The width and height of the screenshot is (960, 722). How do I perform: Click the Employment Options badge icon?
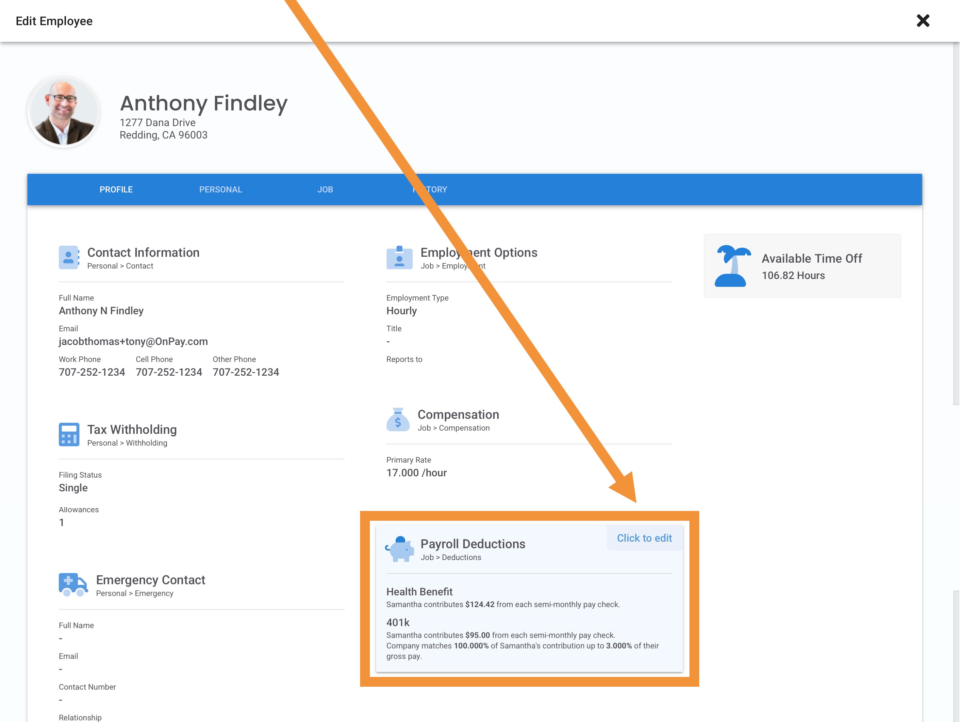coord(399,257)
